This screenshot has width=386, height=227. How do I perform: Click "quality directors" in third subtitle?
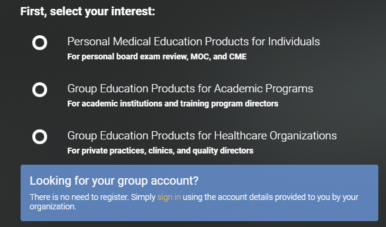[223, 151]
